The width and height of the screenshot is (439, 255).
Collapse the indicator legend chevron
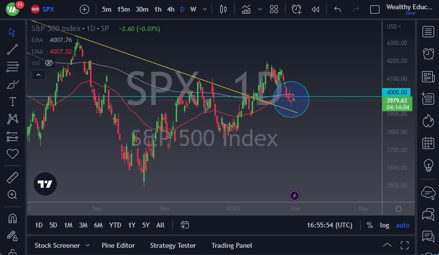(x=38, y=75)
